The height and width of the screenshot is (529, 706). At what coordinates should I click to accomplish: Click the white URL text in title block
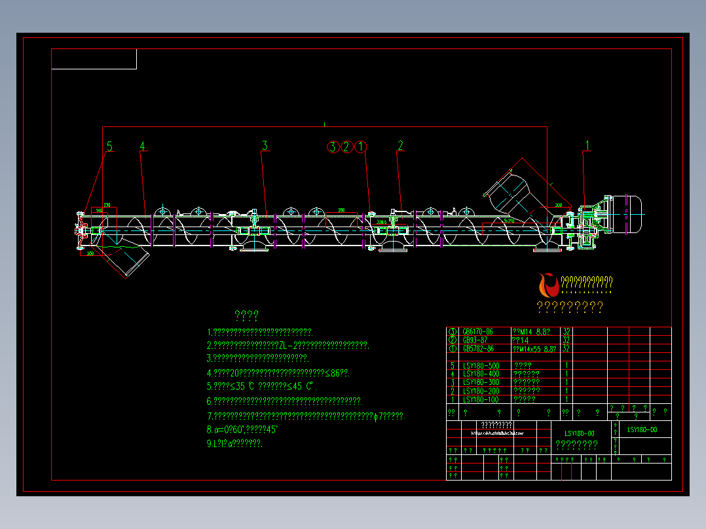click(x=497, y=433)
